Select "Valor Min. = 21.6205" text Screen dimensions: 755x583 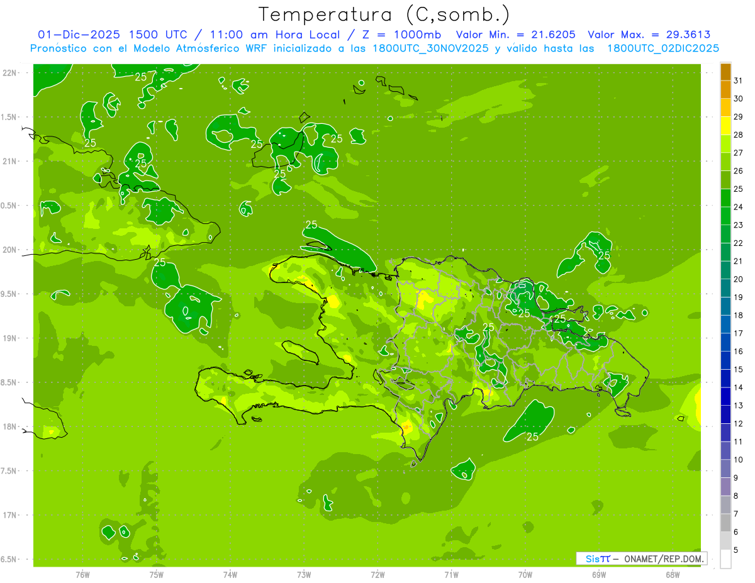(516, 35)
